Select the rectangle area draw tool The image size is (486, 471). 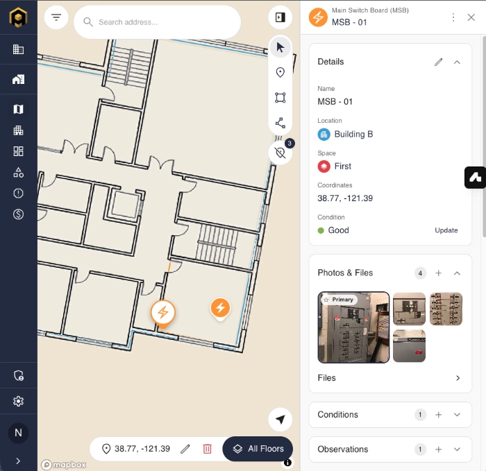(x=280, y=98)
